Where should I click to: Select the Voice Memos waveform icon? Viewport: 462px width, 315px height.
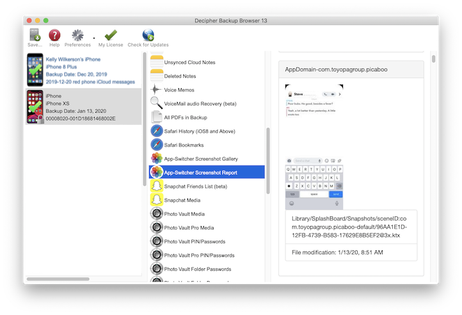tap(156, 90)
